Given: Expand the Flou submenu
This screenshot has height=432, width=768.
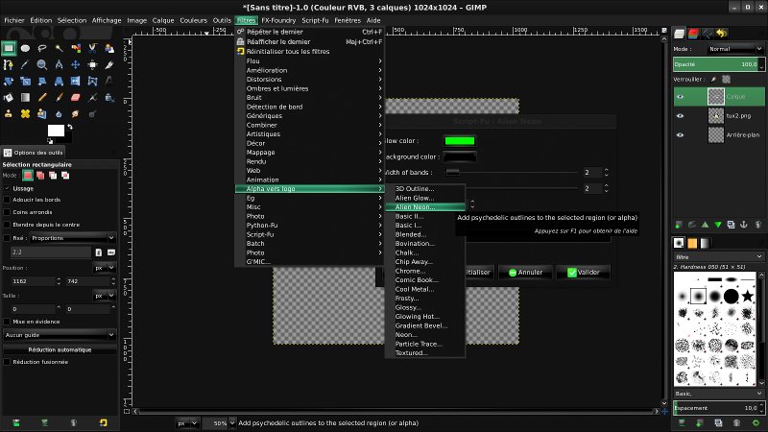Looking at the screenshot, I should click(x=309, y=61).
